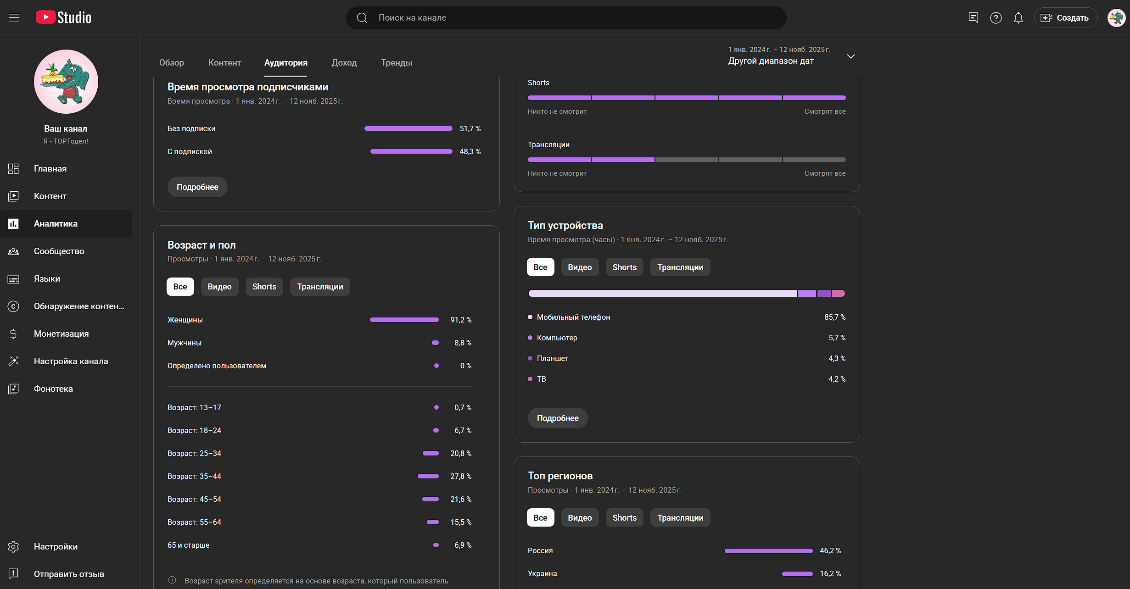Select Видео filter in Device type card
This screenshot has height=589, width=1130.
point(579,267)
